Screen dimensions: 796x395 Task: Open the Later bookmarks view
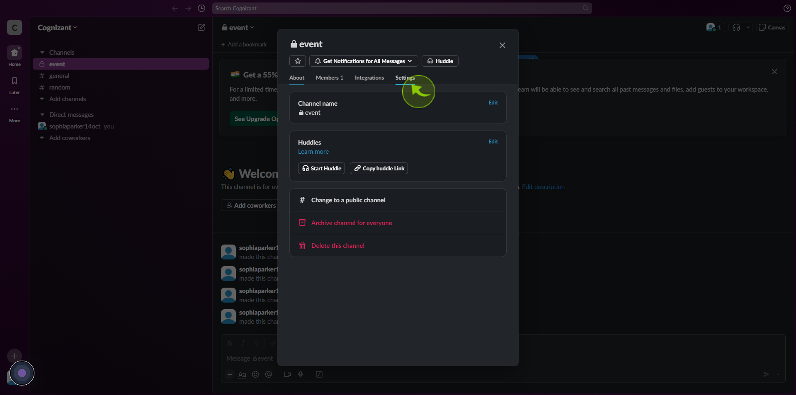coord(15,85)
